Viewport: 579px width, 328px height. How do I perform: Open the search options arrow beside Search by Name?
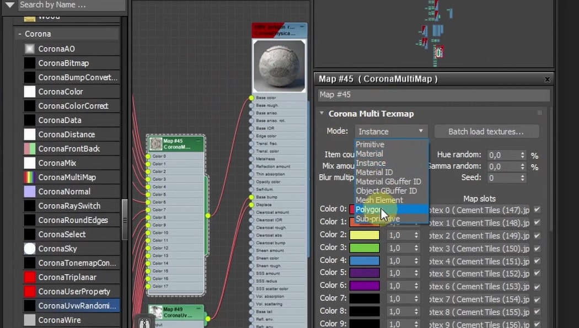9,5
